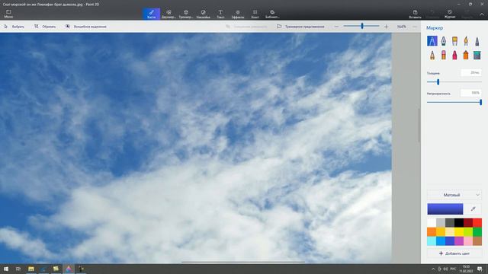The image size is (488, 274).
Task: Select the Watercolor brush
Action: (466, 40)
